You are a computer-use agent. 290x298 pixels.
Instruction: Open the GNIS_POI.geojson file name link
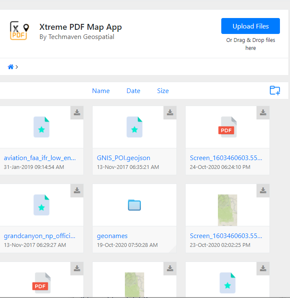(x=123, y=158)
